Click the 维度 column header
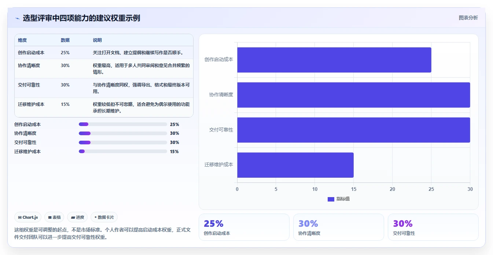Viewport: 493px width, 255px height. coord(22,40)
